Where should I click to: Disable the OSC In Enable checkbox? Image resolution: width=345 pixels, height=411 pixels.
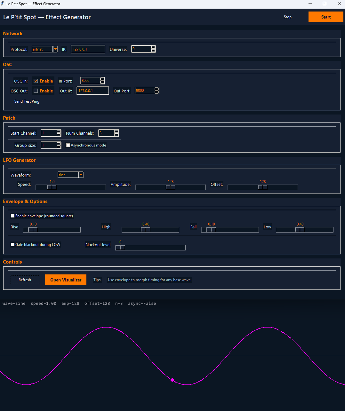[x=36, y=81]
